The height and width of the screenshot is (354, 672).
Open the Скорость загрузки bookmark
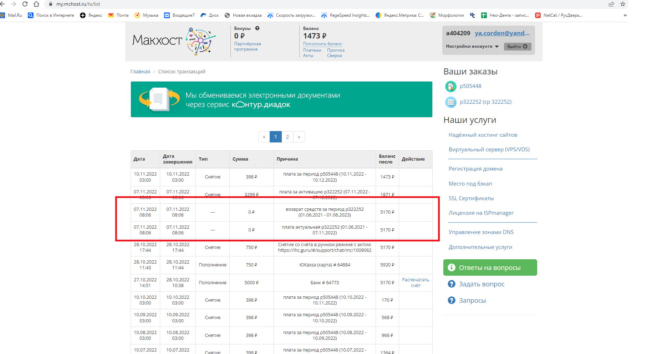pos(291,15)
